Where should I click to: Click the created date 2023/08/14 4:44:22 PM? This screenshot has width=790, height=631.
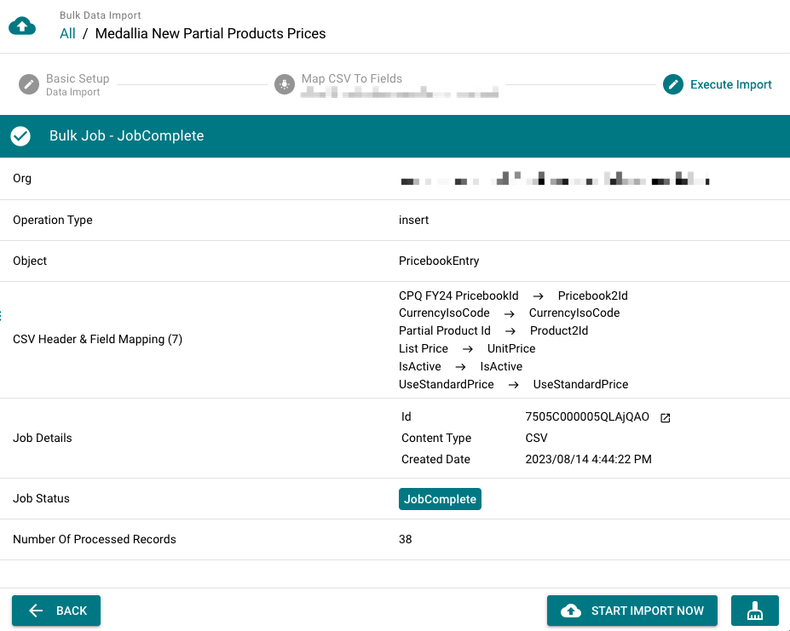[589, 459]
